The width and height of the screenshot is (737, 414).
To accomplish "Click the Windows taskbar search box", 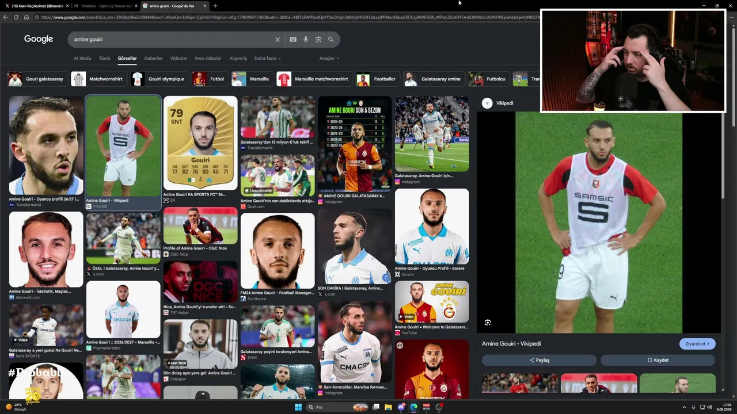I will pyautogui.click(x=337, y=407).
